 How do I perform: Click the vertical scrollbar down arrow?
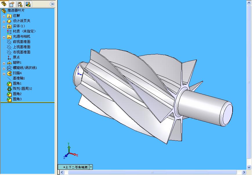[x=249, y=167]
